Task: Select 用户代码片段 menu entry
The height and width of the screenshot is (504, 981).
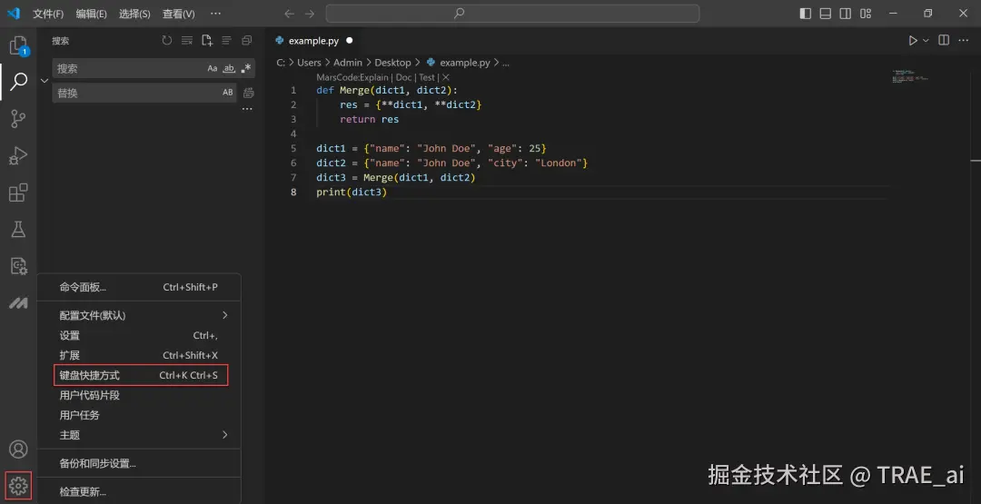Action: (139, 396)
